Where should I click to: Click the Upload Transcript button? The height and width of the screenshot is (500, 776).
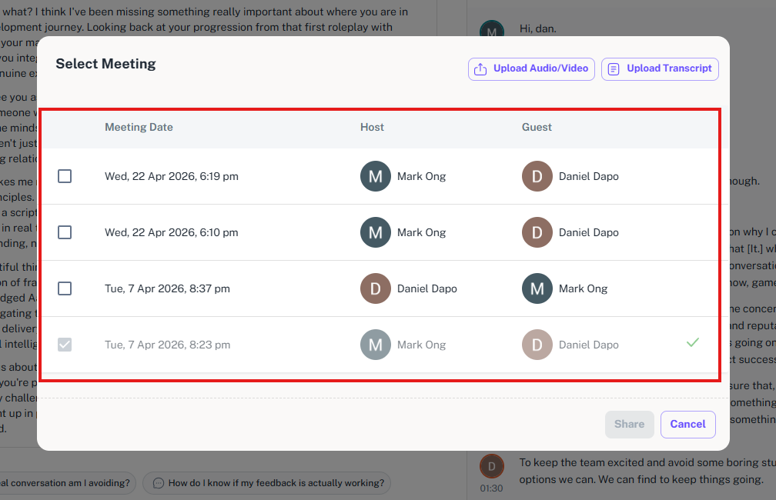tap(660, 68)
